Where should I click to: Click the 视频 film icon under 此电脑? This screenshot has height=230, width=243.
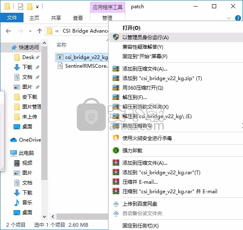[17, 163]
